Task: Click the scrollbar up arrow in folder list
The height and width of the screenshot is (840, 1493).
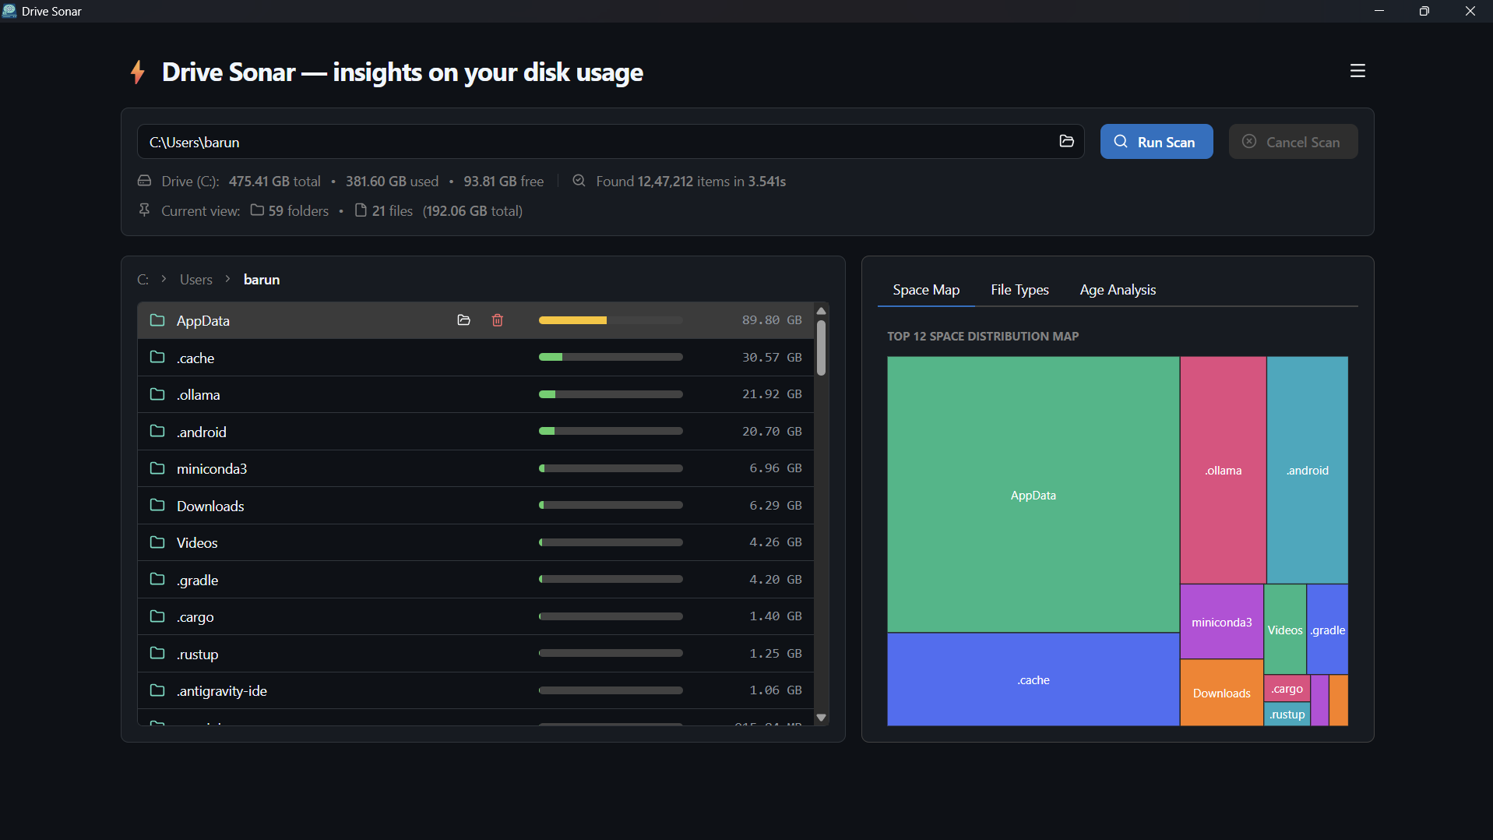Action: point(821,311)
